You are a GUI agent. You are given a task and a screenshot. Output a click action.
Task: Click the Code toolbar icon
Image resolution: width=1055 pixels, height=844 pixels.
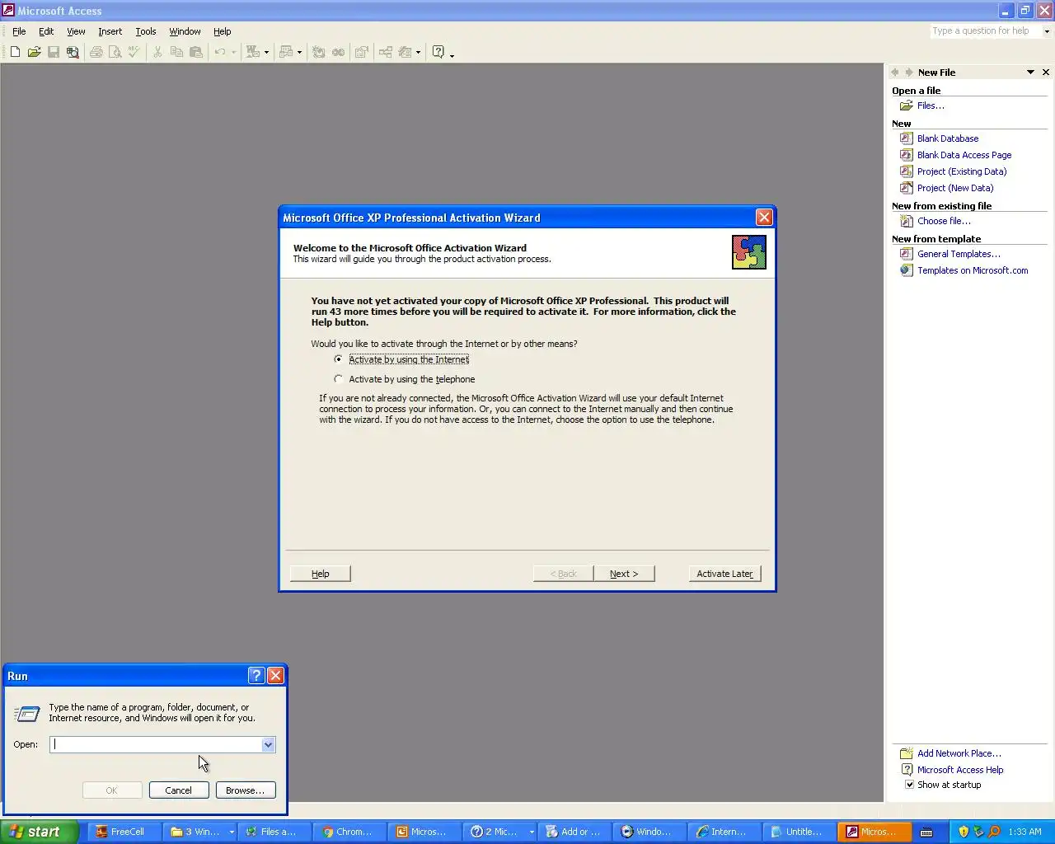click(319, 52)
